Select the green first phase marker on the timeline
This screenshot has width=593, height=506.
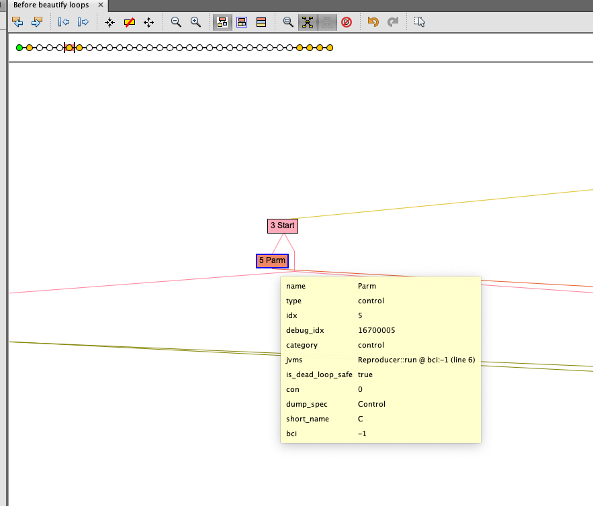[19, 48]
